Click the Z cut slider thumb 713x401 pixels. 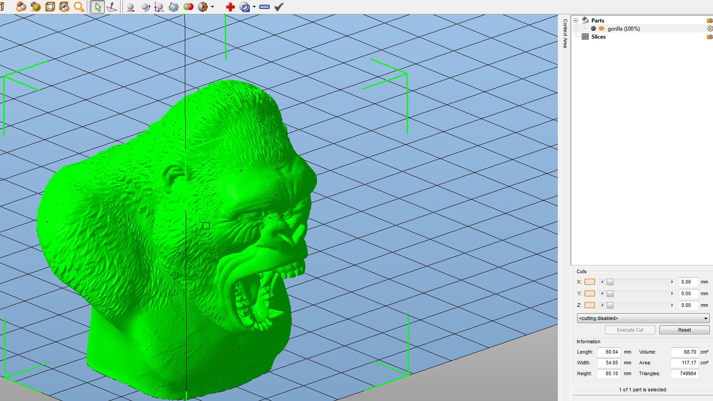pos(610,305)
